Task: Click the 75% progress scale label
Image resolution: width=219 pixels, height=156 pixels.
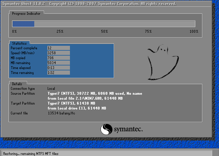Action: (x=148, y=31)
